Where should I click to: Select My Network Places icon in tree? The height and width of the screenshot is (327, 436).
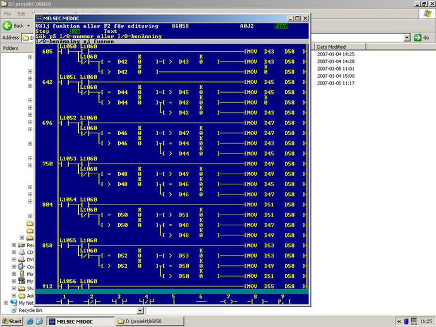[x=14, y=302]
